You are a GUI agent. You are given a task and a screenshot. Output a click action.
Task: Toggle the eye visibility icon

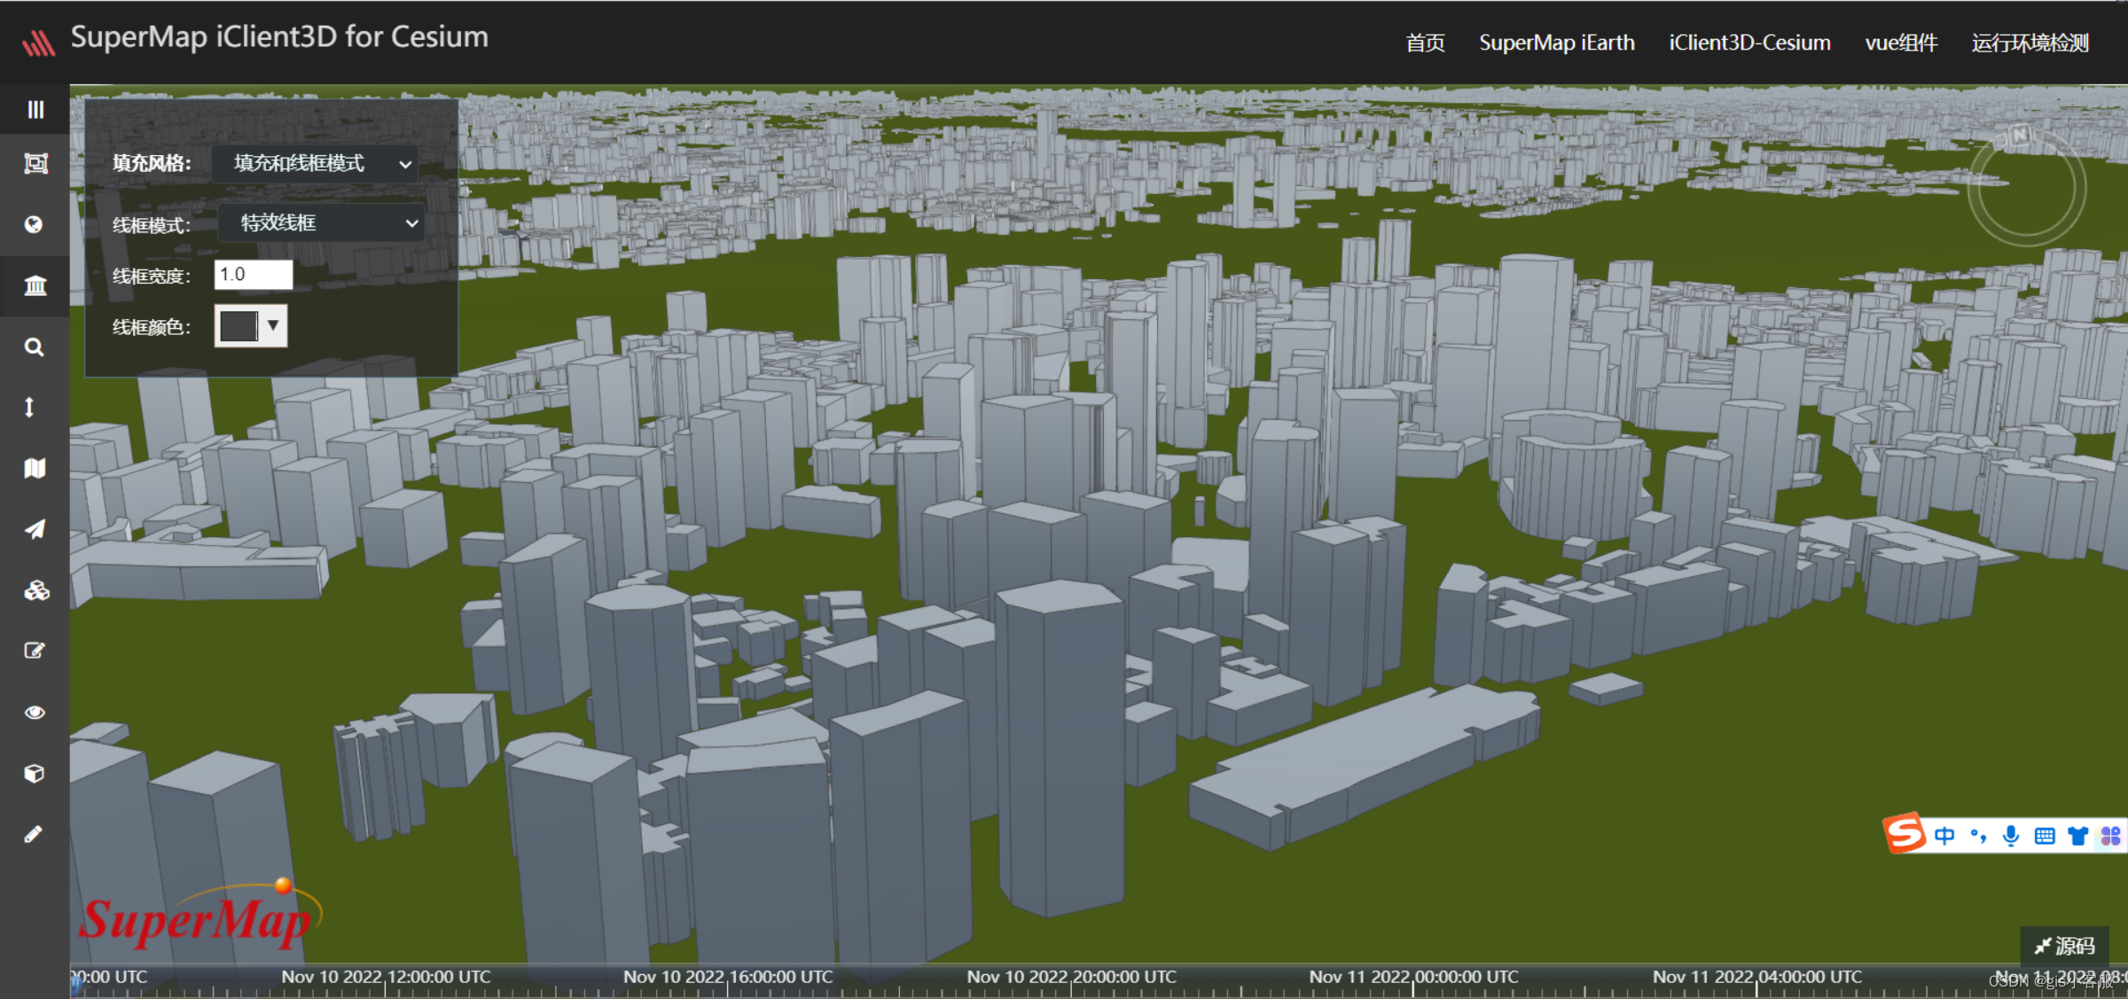pos(35,713)
